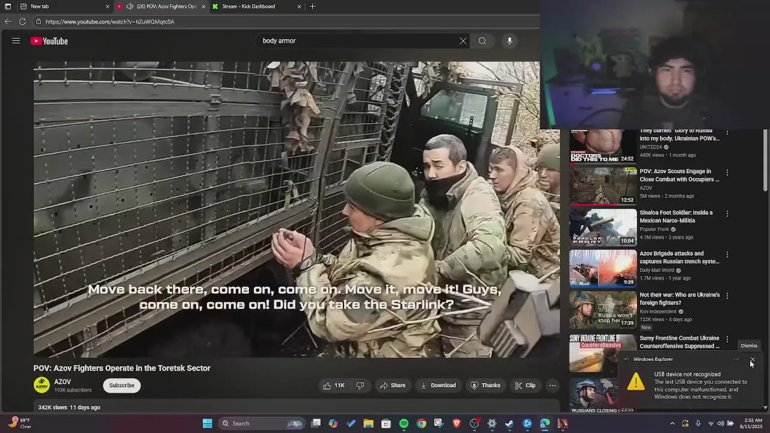The height and width of the screenshot is (433, 770).
Task: Close the Kick Dashboard tab
Action: [x=299, y=7]
